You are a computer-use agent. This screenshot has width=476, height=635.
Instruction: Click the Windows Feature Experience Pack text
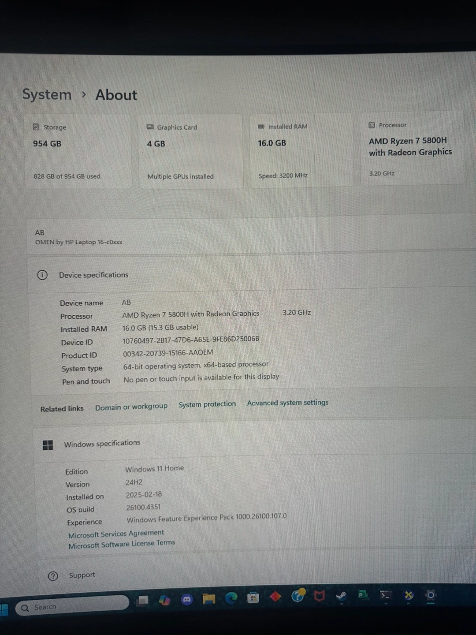207,518
